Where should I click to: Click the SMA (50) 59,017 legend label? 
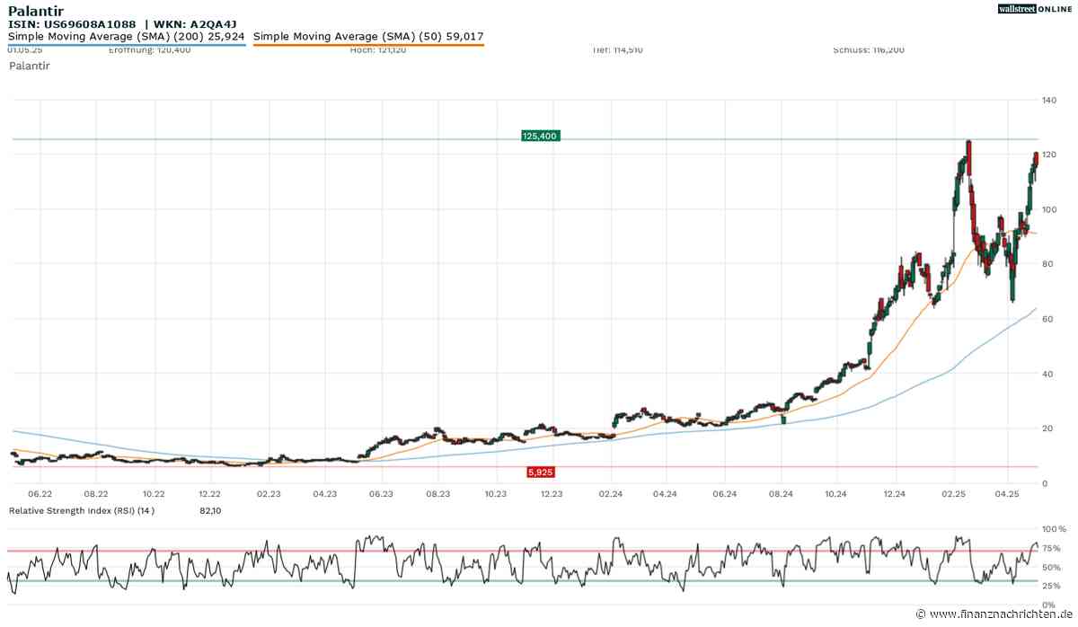[369, 37]
